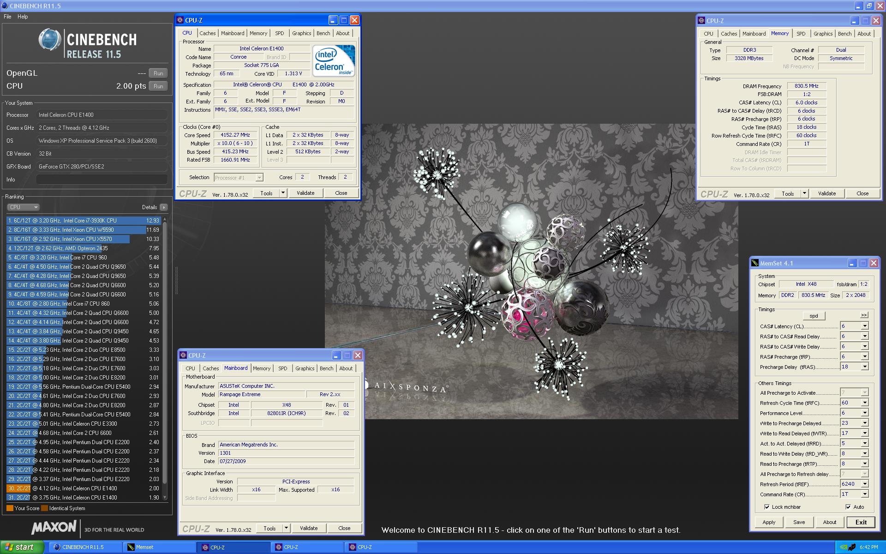Open CINEBENCH R11.5 from the taskbar
The width and height of the screenshot is (886, 554).
tap(85, 547)
